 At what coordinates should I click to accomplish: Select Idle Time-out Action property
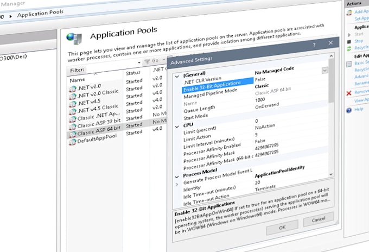[x=206, y=200]
